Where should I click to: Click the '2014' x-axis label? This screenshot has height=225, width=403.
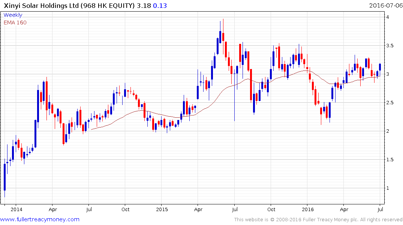coord(16,209)
